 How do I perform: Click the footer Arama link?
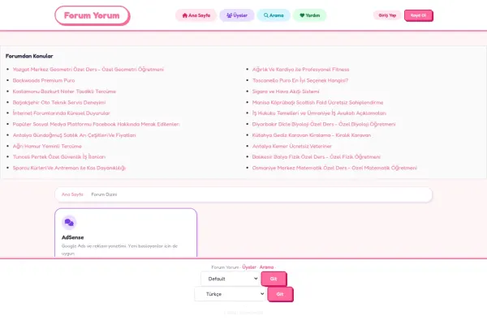[266, 267]
